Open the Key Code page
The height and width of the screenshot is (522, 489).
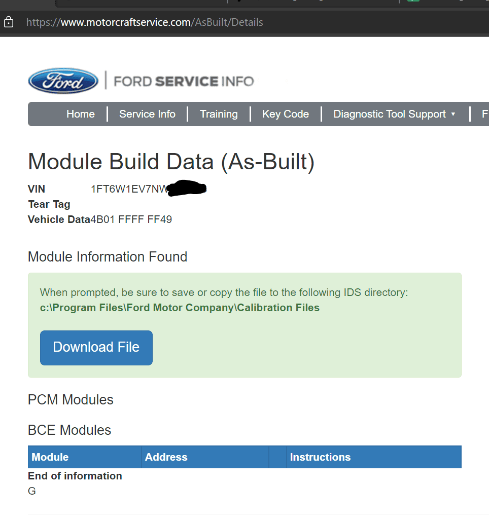[285, 115]
